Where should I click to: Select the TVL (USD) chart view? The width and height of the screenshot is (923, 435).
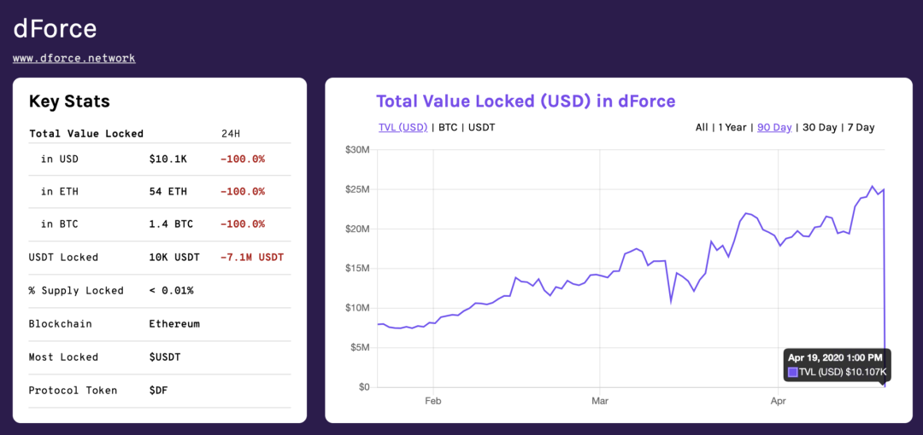(x=403, y=127)
